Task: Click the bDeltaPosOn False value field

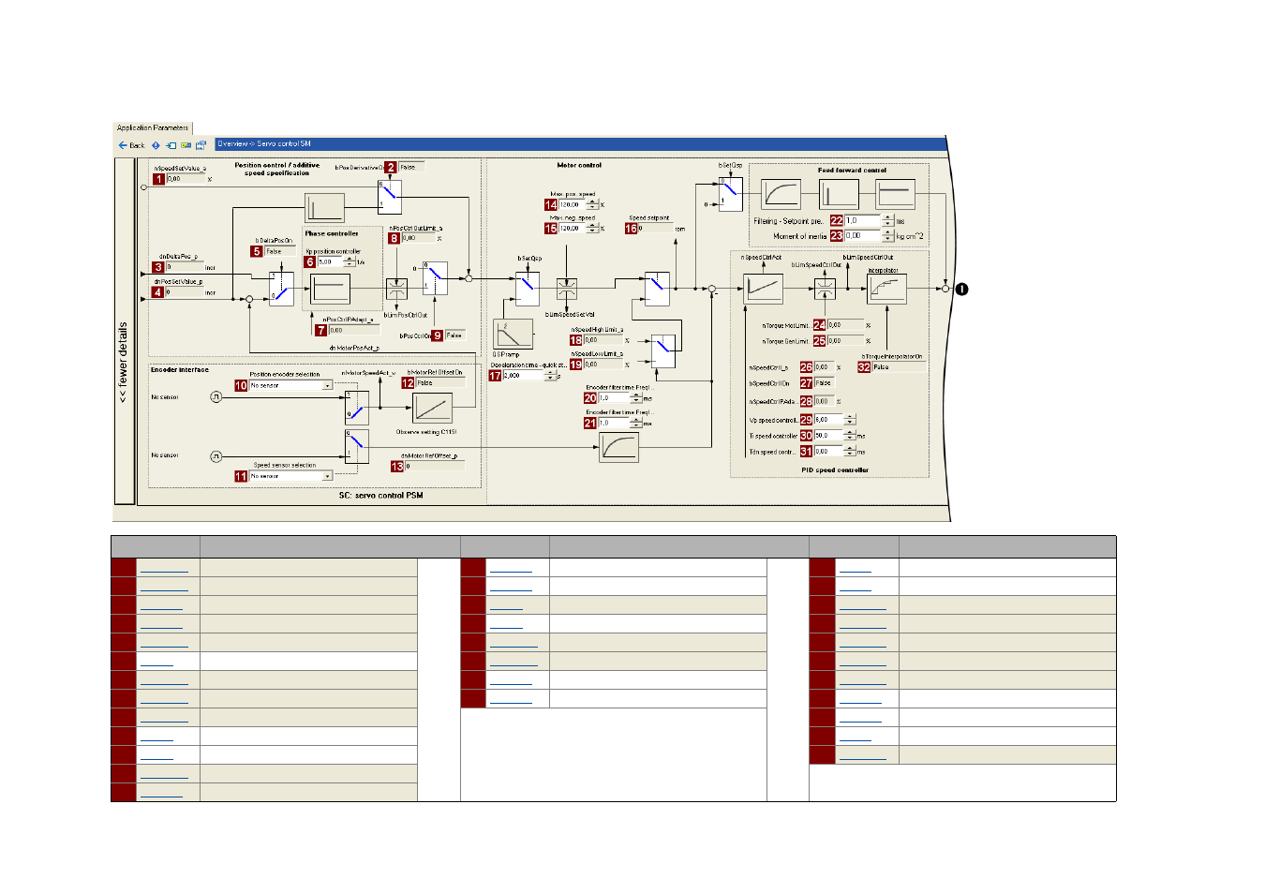Action: tap(279, 251)
